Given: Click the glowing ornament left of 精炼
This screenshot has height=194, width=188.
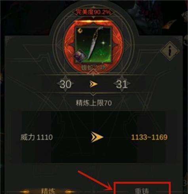Looking at the screenshot, I should (x=25, y=192).
